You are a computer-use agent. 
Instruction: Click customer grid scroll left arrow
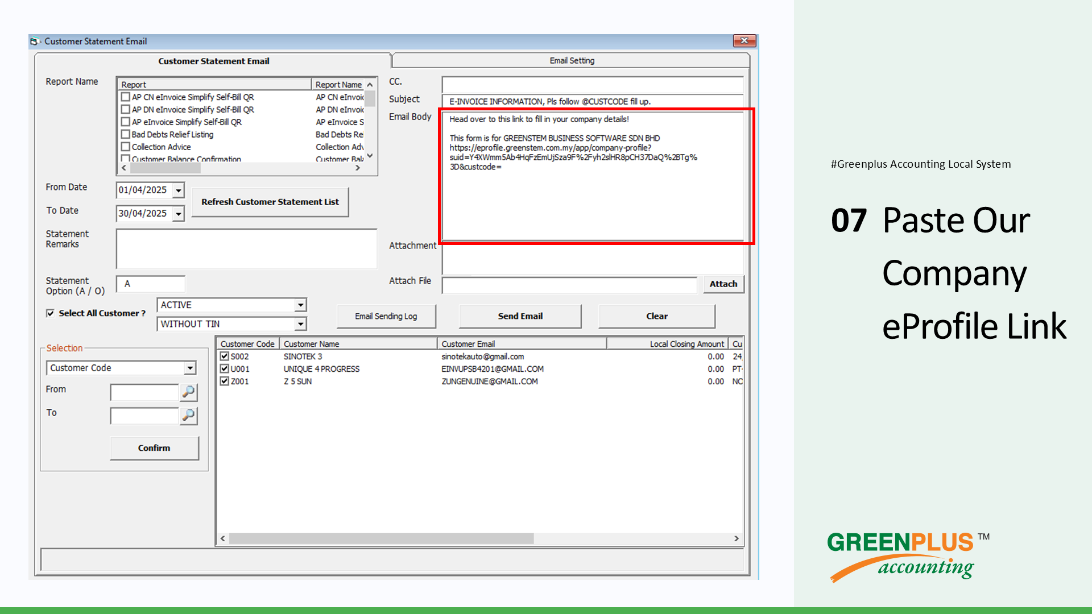coord(223,538)
